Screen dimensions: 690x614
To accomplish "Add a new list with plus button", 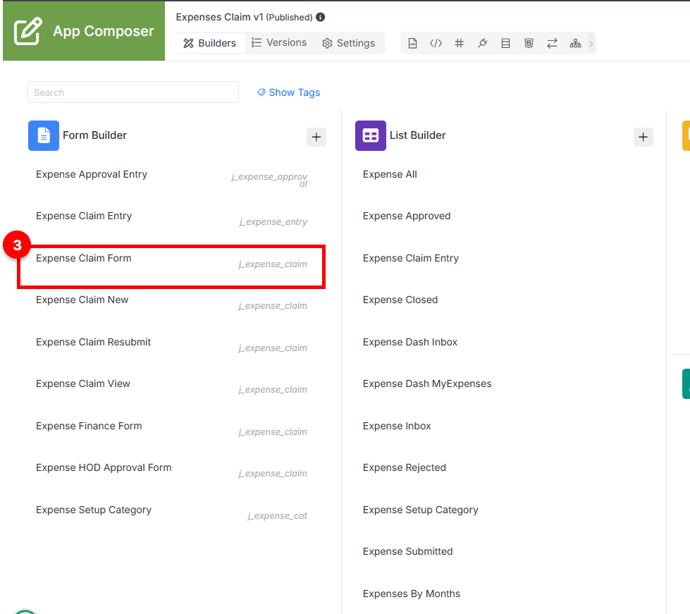I will pyautogui.click(x=643, y=137).
